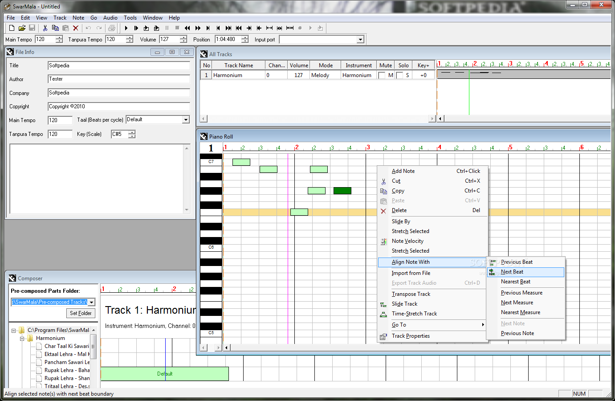615x401 pixels.
Task: Click the red X Delete toolbar icon
Action: pos(76,28)
